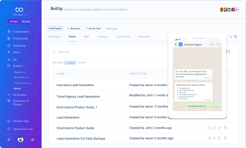Copy the Lead Generation For Early Startups flow
The height and width of the screenshot is (148, 246).
pos(210,138)
